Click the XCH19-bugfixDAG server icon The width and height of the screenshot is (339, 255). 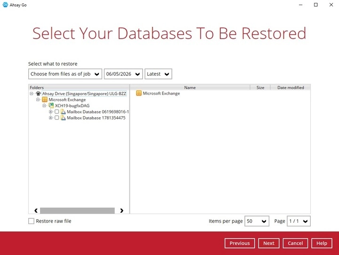pos(51,106)
